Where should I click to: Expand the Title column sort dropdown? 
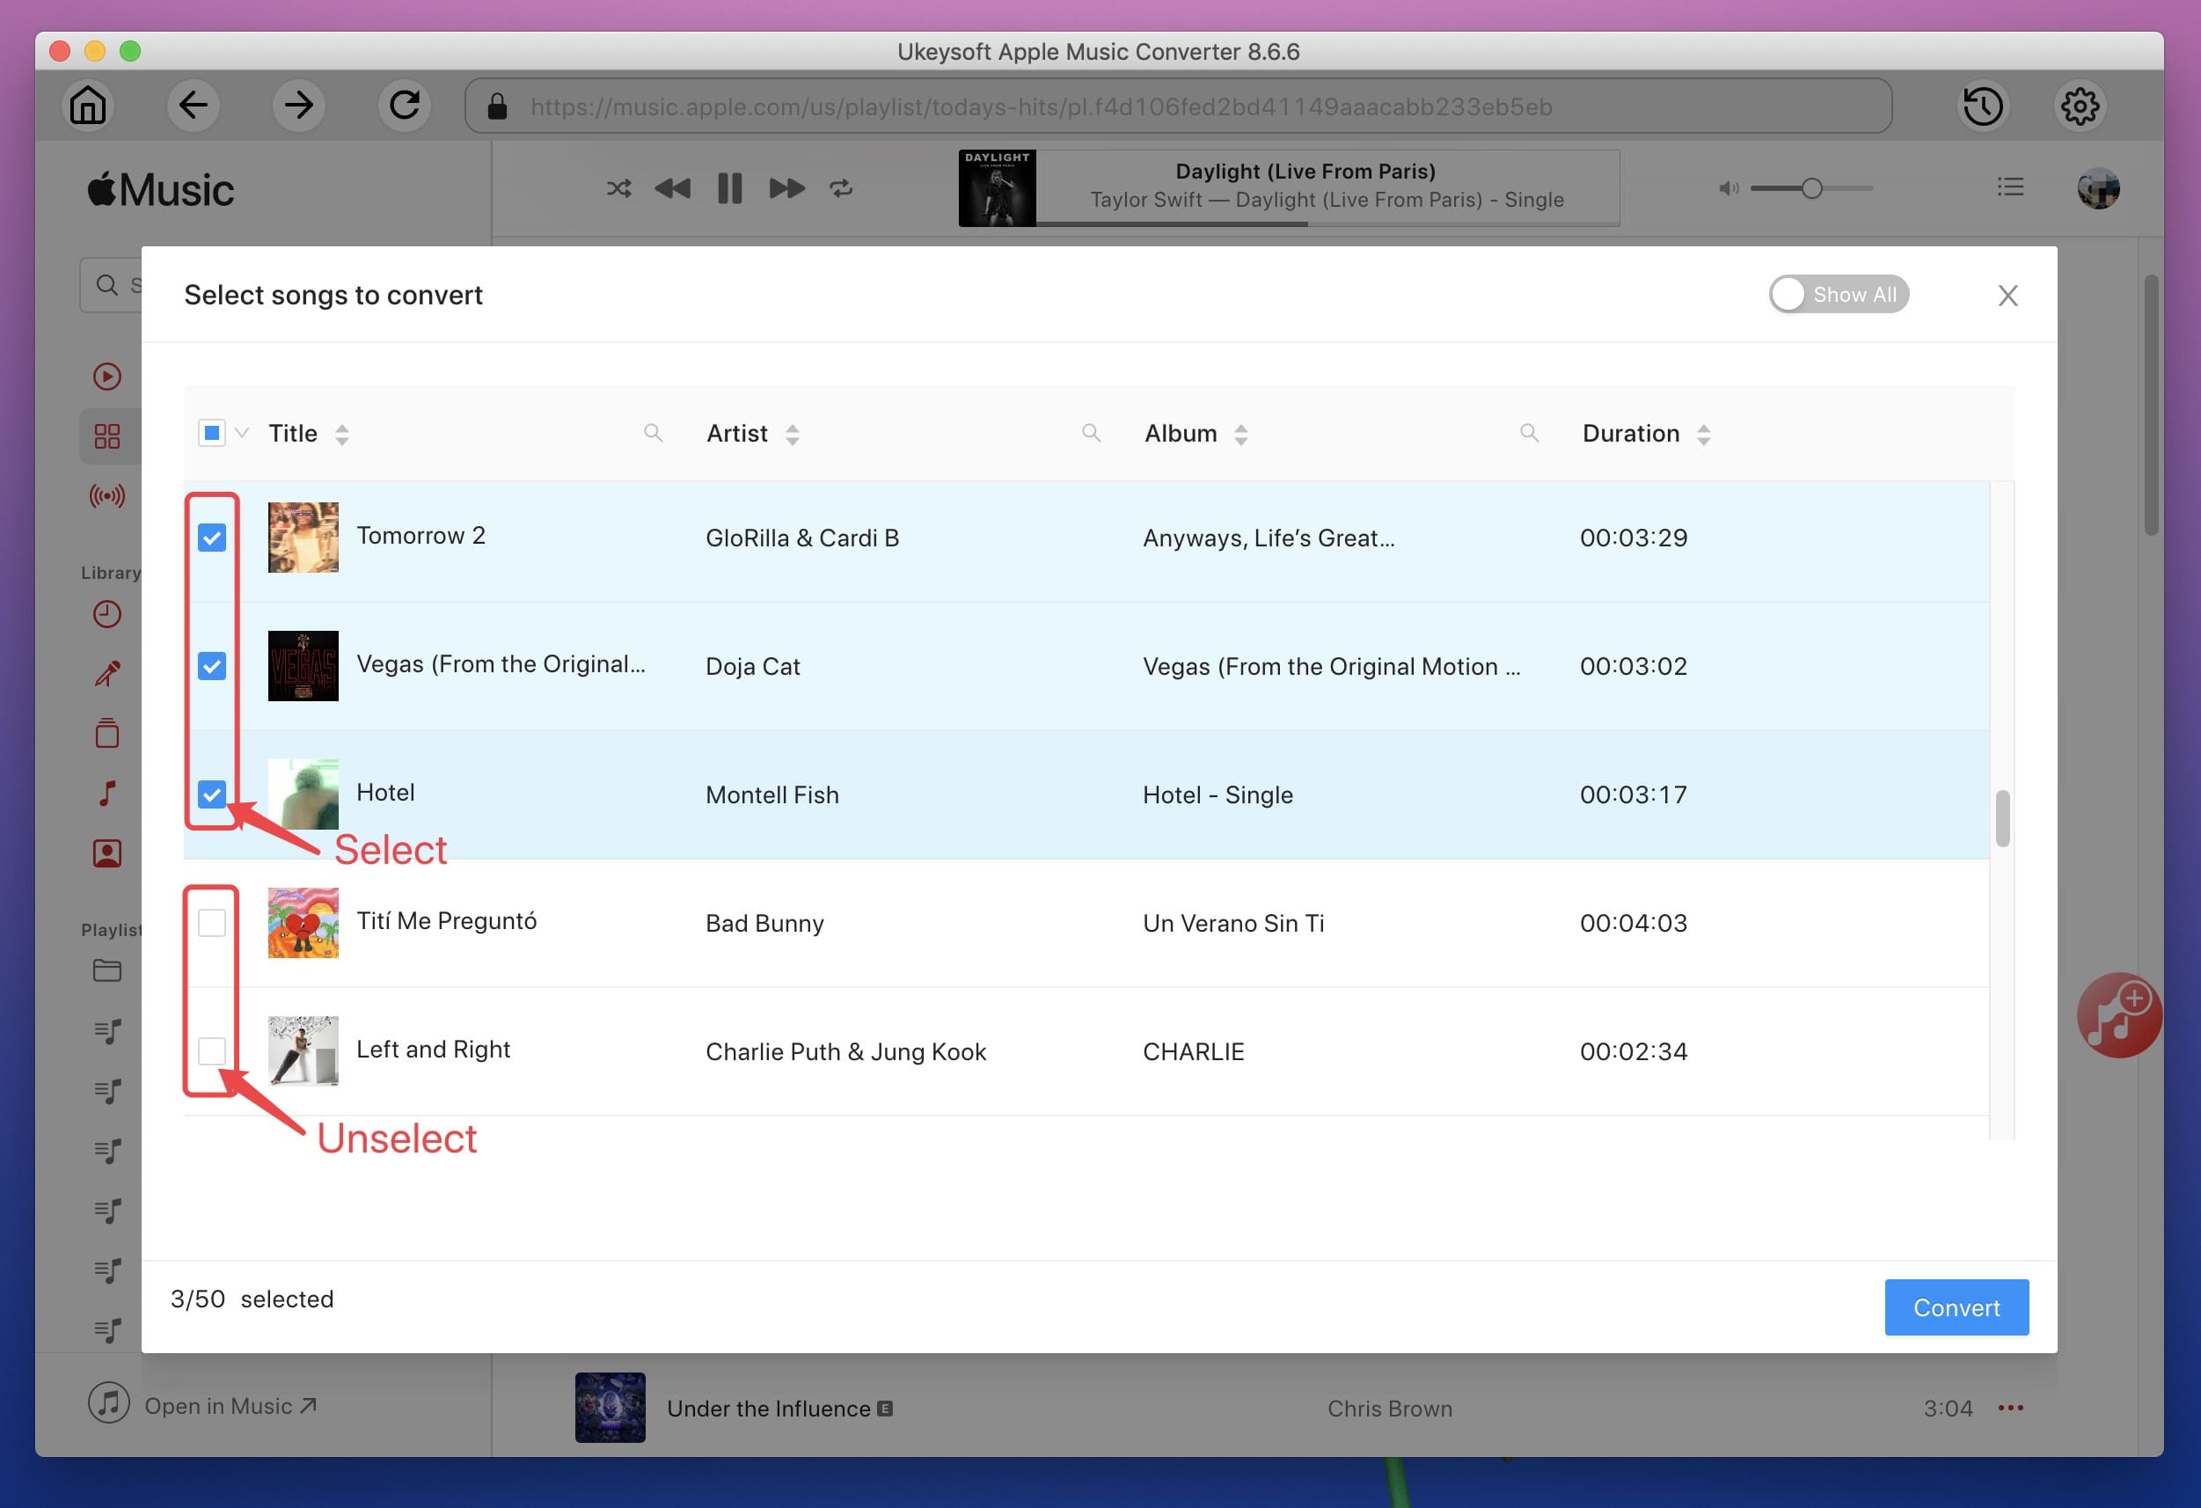pyautogui.click(x=343, y=435)
